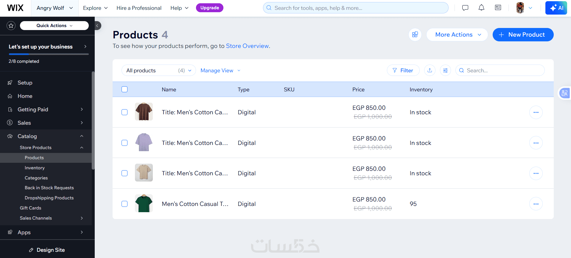Screen dimensions: 571x258
Task: Expand the All products view dropdown
Action: tap(158, 71)
